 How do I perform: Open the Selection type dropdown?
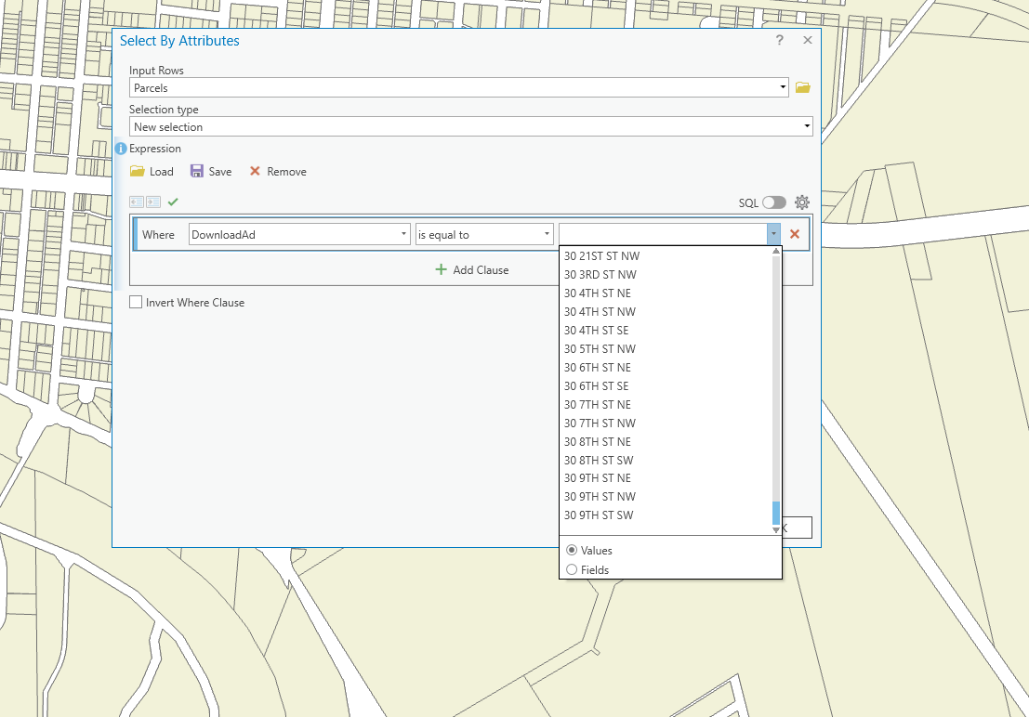pyautogui.click(x=806, y=125)
